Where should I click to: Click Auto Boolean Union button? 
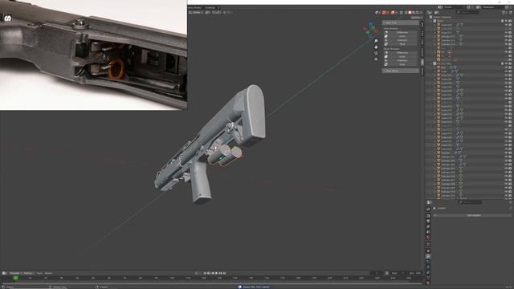[x=402, y=36]
